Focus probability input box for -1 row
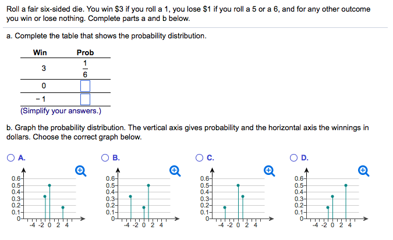Viewport: 393px width, 240px height. [85, 99]
